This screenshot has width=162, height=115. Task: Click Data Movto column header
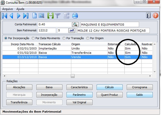click(x=29, y=44)
